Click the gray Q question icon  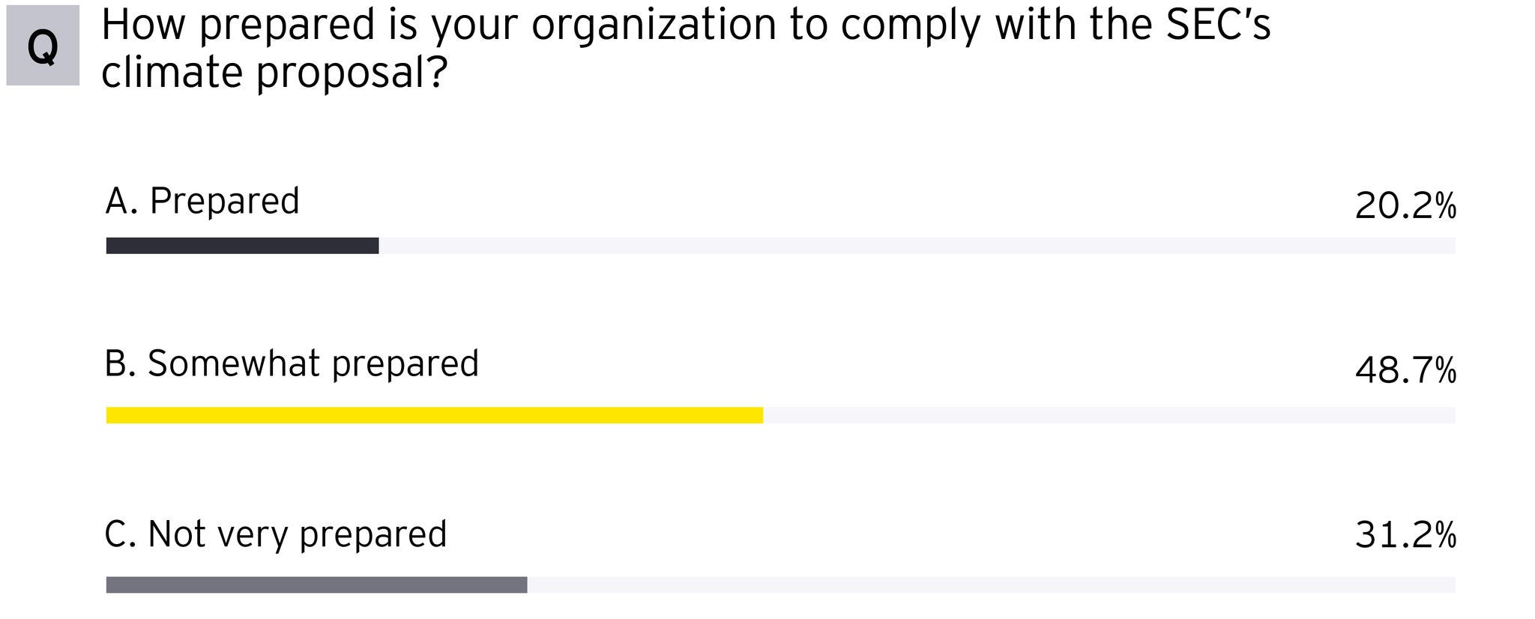tap(43, 46)
